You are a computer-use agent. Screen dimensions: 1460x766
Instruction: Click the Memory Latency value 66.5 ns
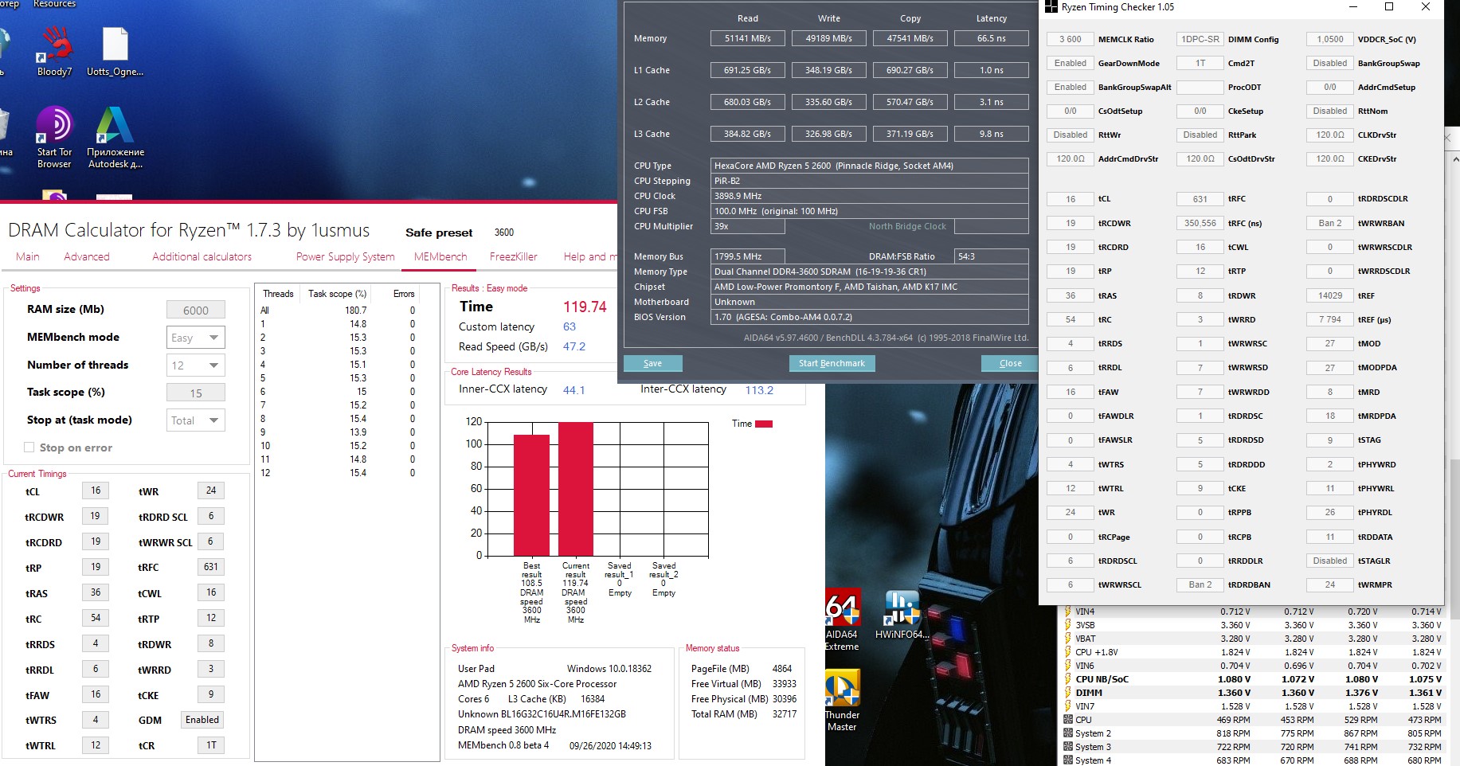992,38
